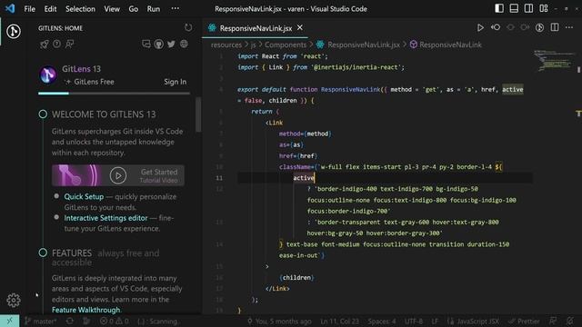Image resolution: width=582 pixels, height=327 pixels.
Task: Open GitLens view in activity bar
Action: (x=14, y=31)
